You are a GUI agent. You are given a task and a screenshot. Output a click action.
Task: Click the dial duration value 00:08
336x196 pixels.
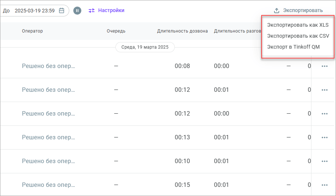coord(182,66)
